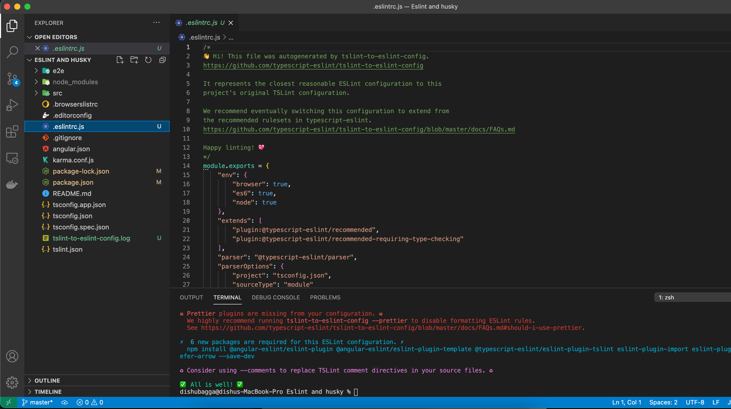Click the New File icon in explorer
The width and height of the screenshot is (731, 409).
point(120,60)
